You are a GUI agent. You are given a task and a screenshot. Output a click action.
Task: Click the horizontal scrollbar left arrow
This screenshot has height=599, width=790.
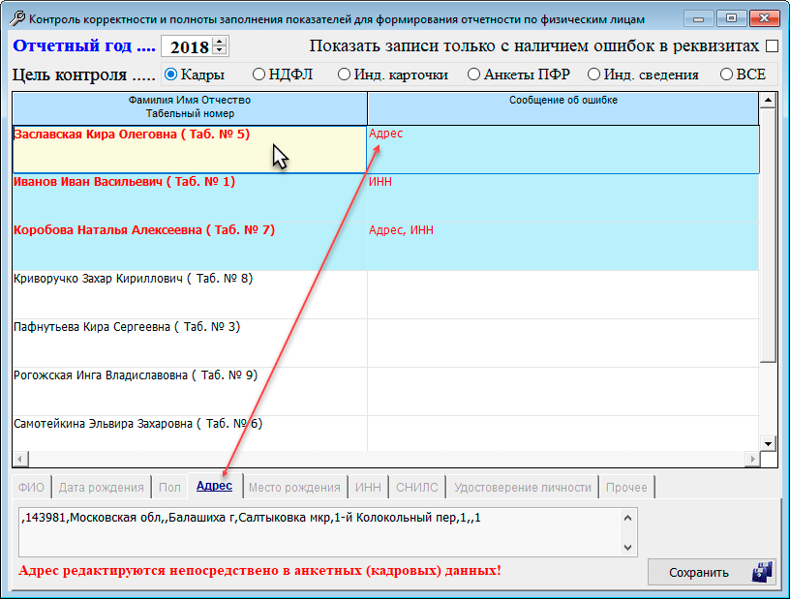pyautogui.click(x=20, y=459)
